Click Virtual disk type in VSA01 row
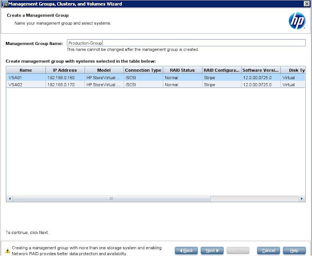312x256 pixels. pyautogui.click(x=293, y=78)
